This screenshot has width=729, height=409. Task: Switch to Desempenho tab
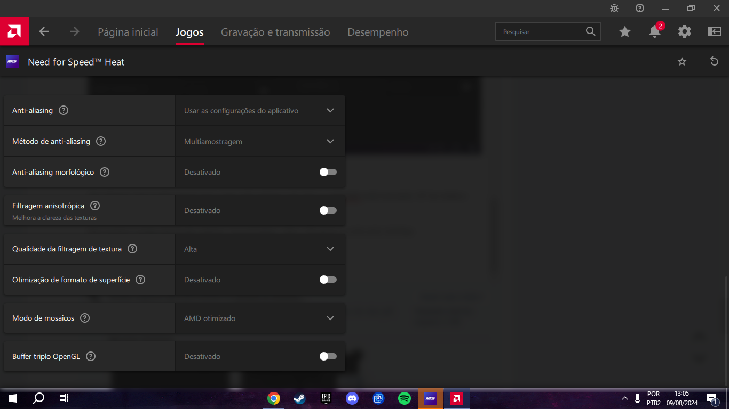378,32
